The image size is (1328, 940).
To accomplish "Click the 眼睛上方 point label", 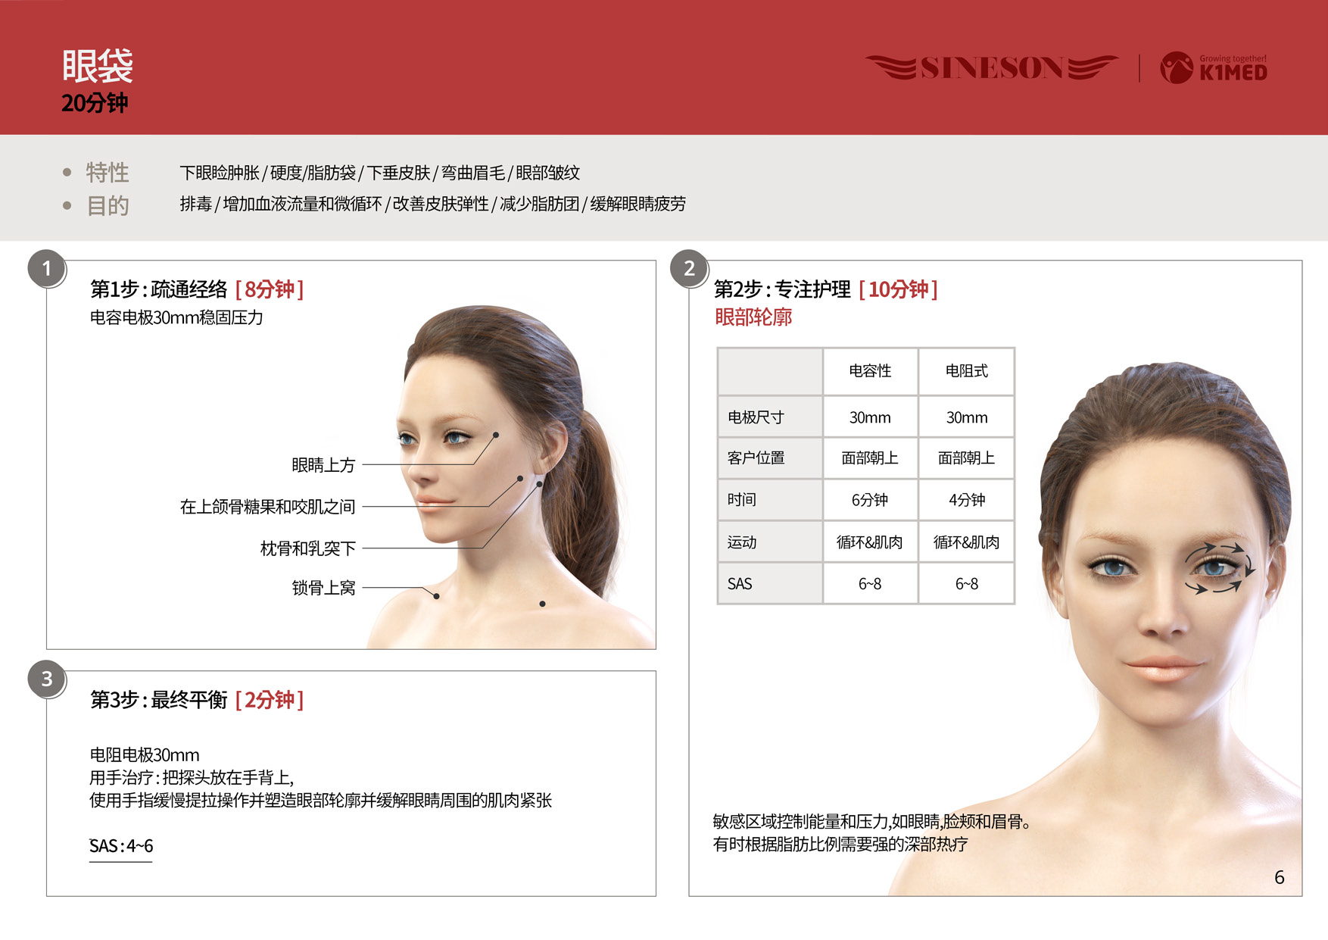I will click(x=323, y=465).
